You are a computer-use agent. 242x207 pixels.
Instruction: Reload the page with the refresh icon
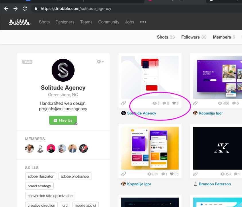[25, 9]
